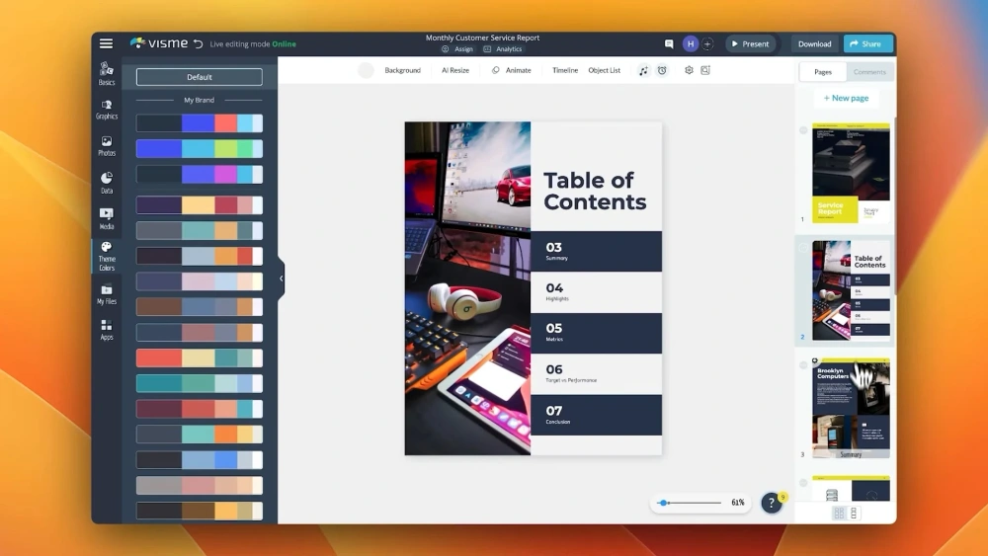This screenshot has width=988, height=556.
Task: Open the Apps sidebar panel
Action: coord(107,330)
